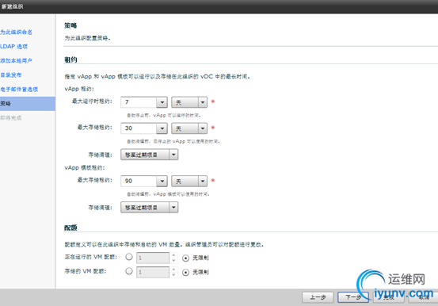Open the 为此组织命名 wizard step
The width and height of the screenshot is (438, 306).
(x=16, y=33)
